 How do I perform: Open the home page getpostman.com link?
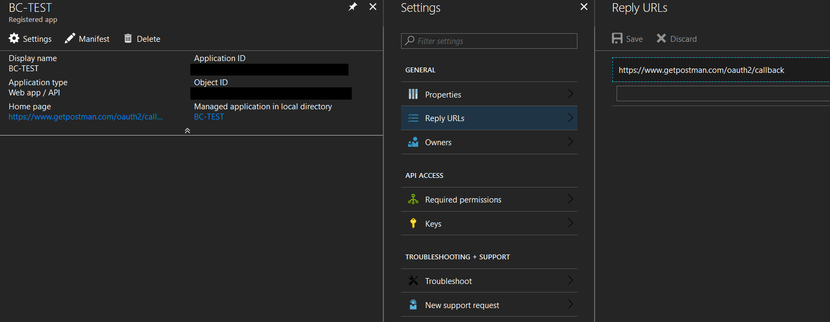85,116
